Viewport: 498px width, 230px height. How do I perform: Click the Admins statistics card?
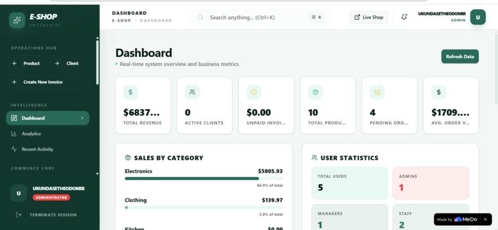(x=431, y=183)
